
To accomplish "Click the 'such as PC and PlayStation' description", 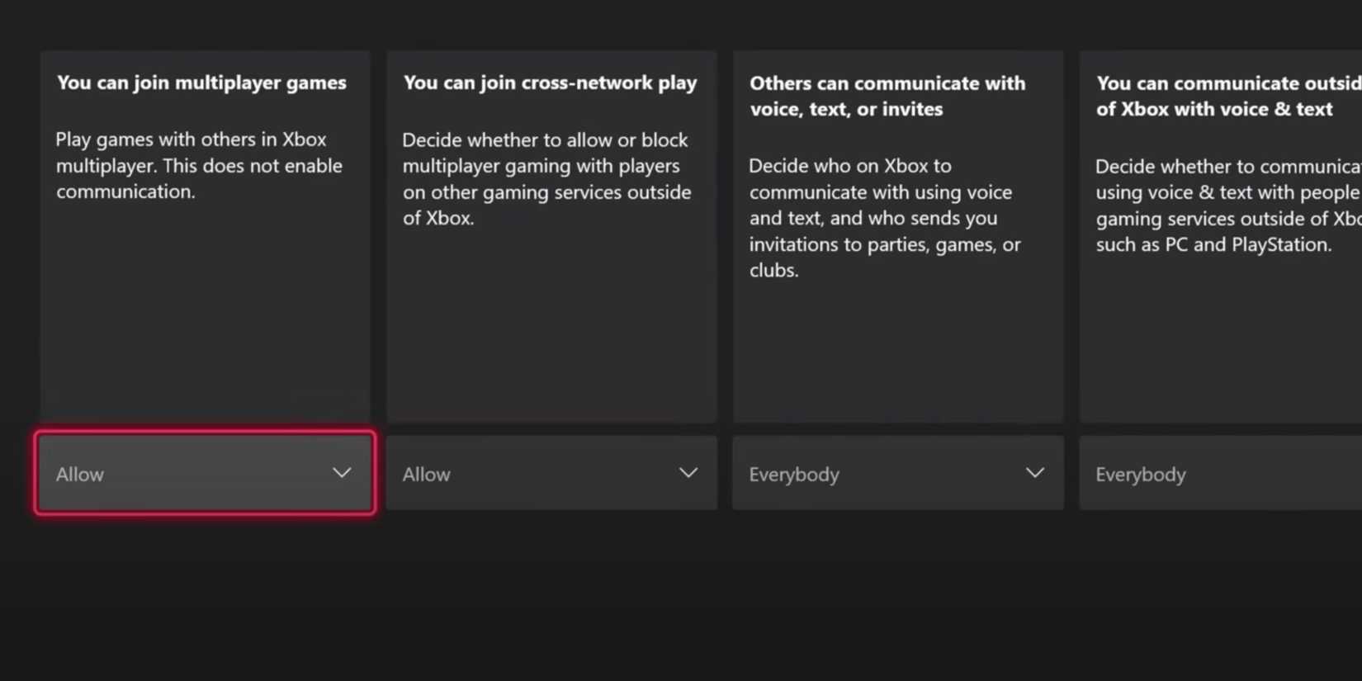I will [x=1229, y=206].
